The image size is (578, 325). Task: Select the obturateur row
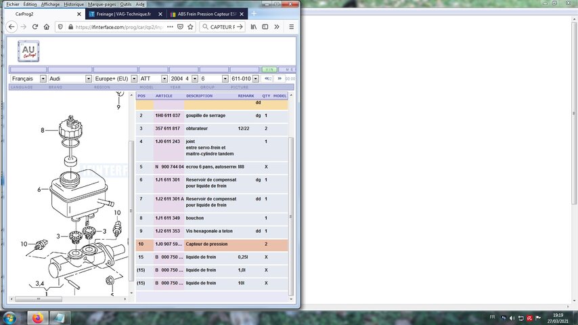point(212,129)
